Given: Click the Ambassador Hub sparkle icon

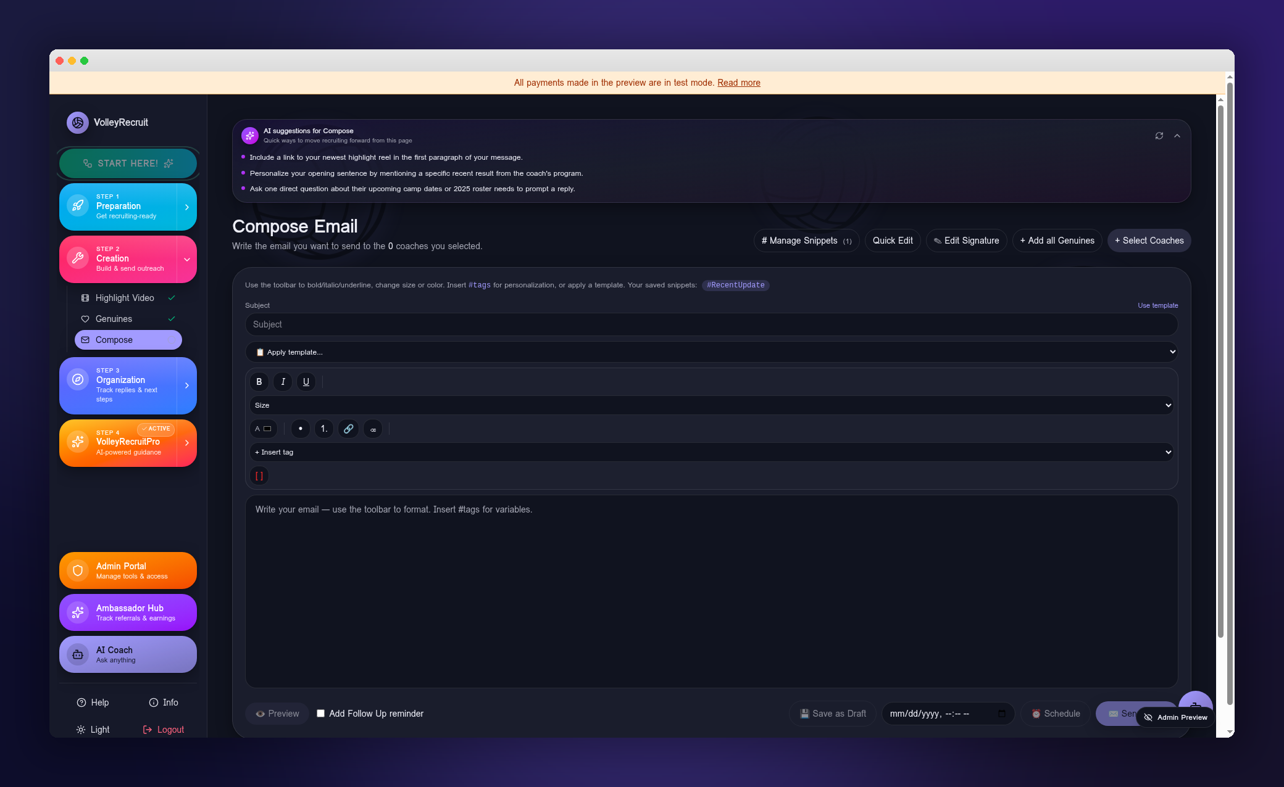Looking at the screenshot, I should tap(78, 612).
